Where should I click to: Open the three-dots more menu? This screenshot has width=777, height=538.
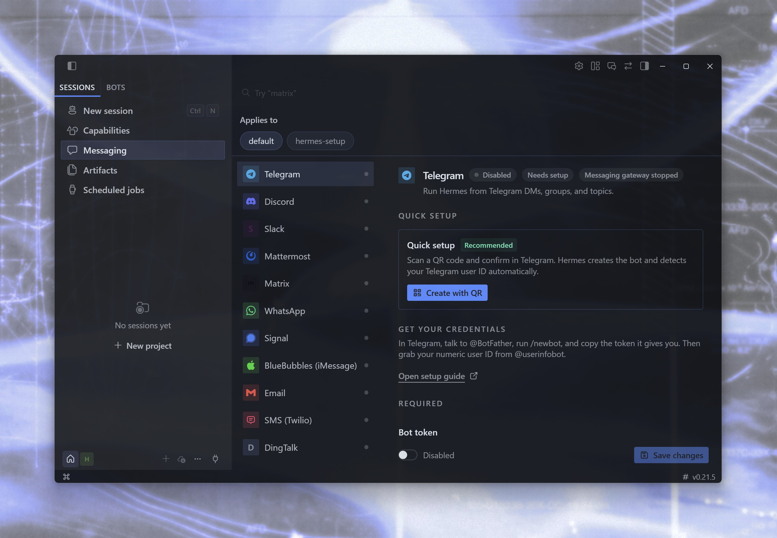198,459
